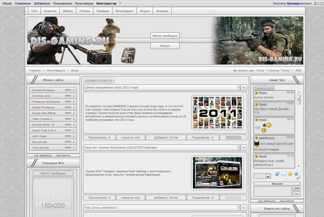This screenshot has height=217, width=324.
Task: Switch to the 'Новости' tab
Action: (x=50, y=11)
